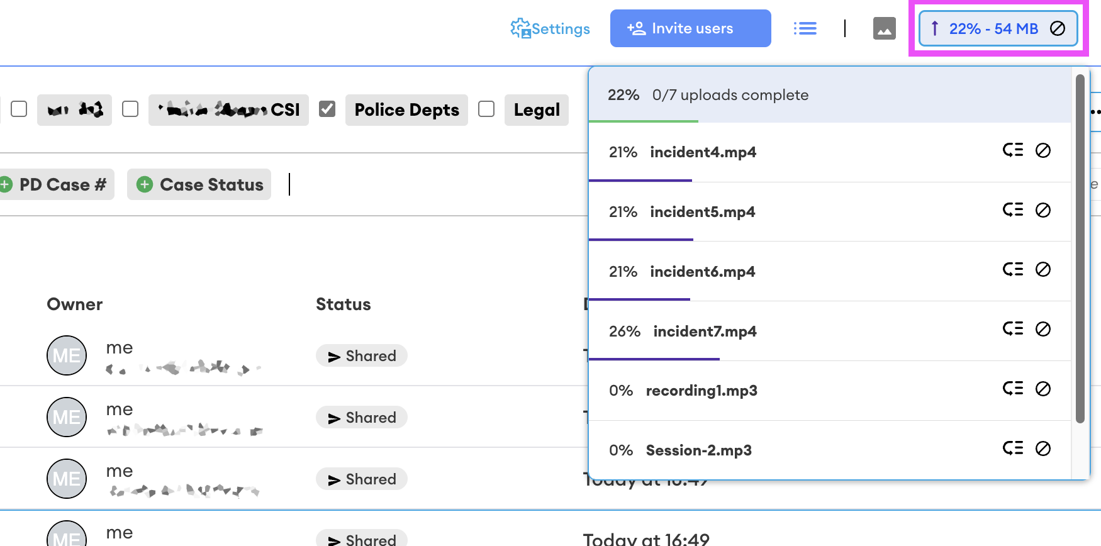The image size is (1101, 546).
Task: Check the first redacted group checkbox
Action: (x=19, y=109)
